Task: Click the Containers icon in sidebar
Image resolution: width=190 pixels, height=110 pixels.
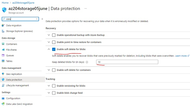Action: 3,44
